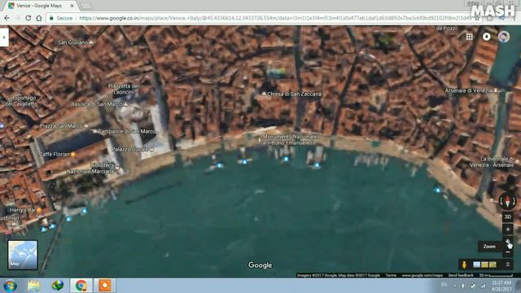Click the browser Back arrow
This screenshot has width=521, height=293.
tap(7, 18)
